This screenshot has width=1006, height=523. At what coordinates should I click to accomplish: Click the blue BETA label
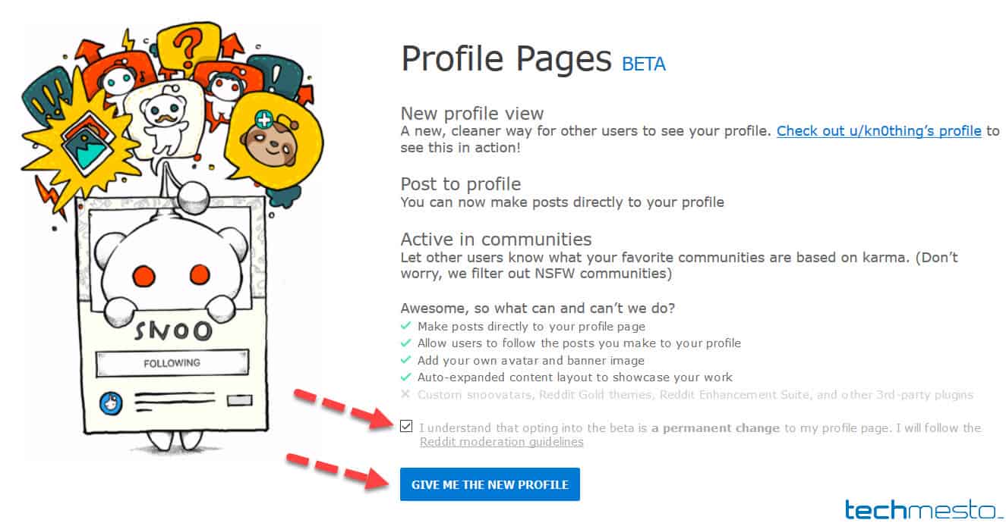click(644, 64)
